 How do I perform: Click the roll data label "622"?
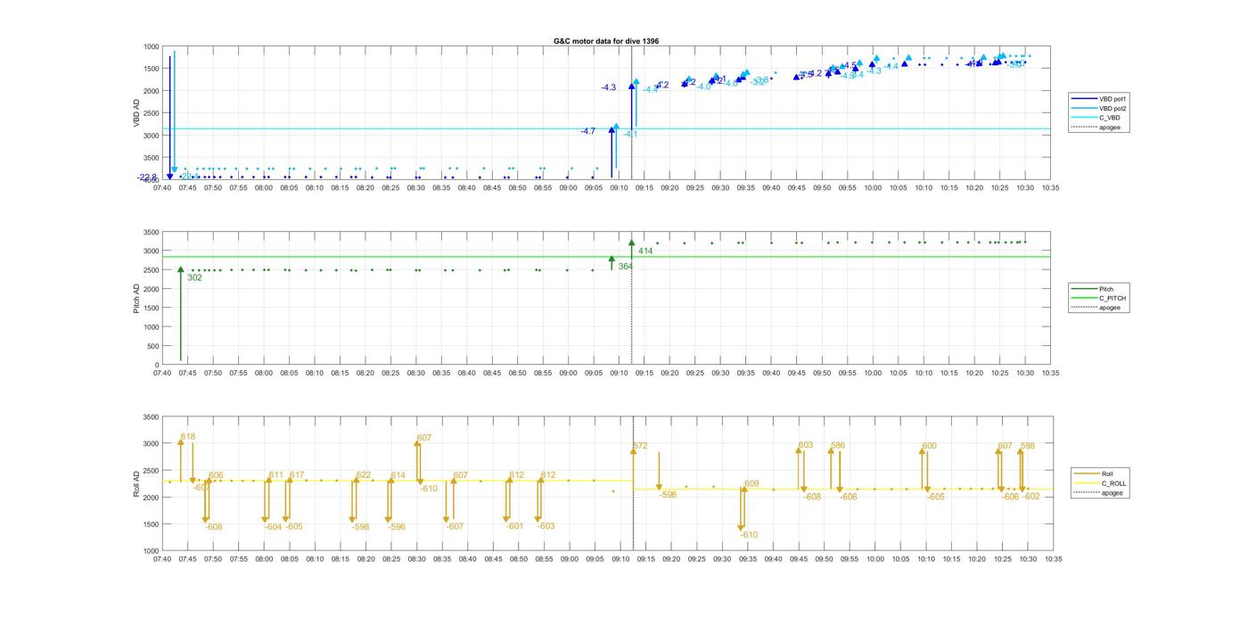coord(364,475)
